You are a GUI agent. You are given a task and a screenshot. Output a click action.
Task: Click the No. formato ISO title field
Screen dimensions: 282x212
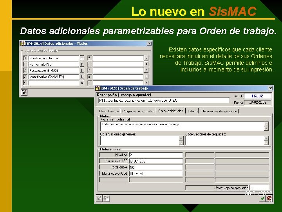tap(54, 64)
